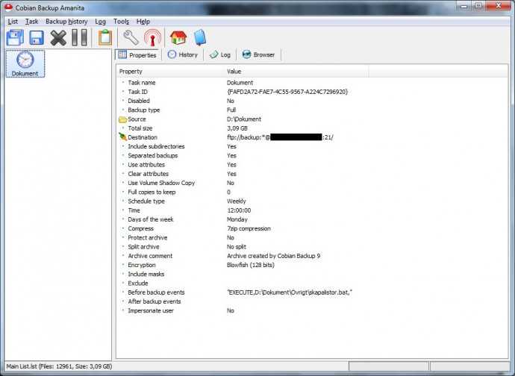The height and width of the screenshot is (376, 515).
Task: Switch to the Properties tab
Action: (x=138, y=55)
